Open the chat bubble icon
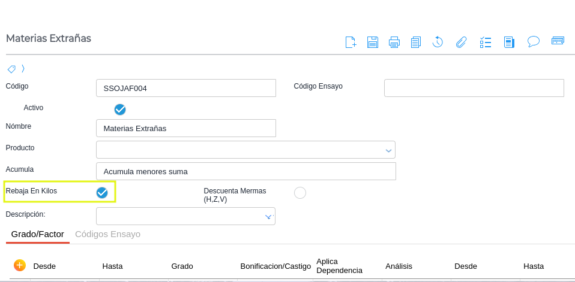Viewport: 575px width, 282px height. click(x=534, y=41)
